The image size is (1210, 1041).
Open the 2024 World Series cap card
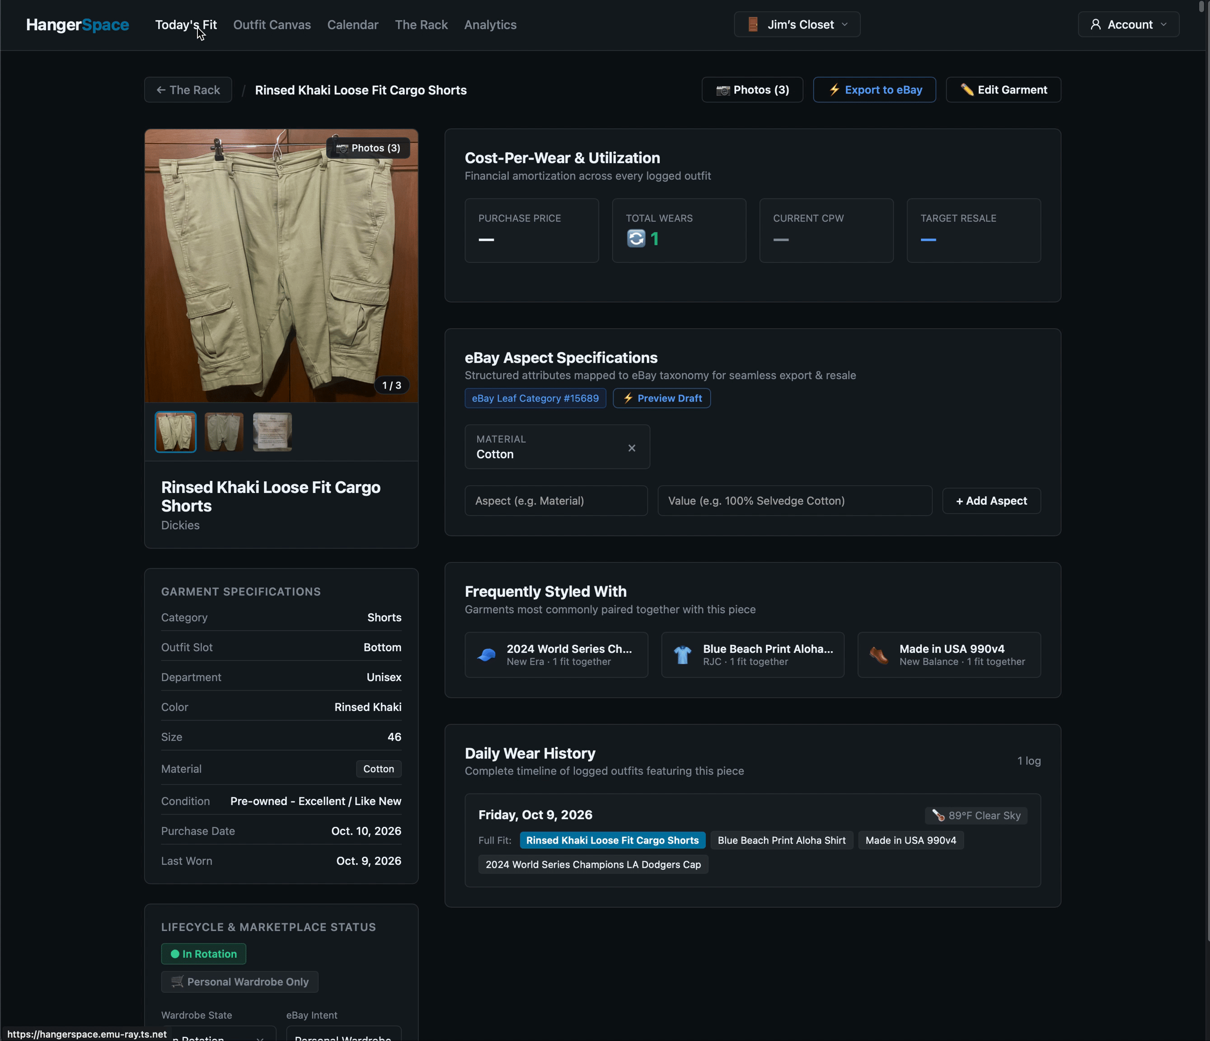(x=556, y=655)
